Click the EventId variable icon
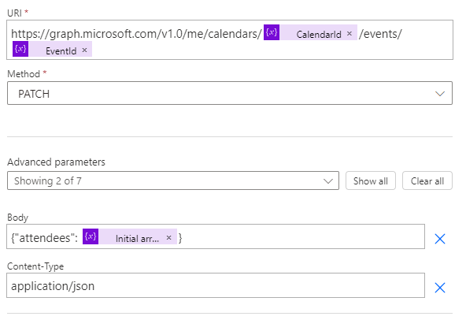This screenshot has height=320, width=466. click(x=20, y=49)
